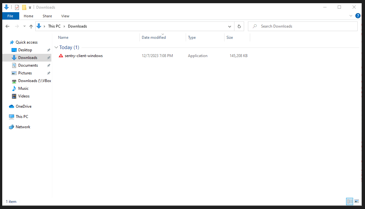Open Desktop in the navigation pane
Viewport: 365px width, 209px height.
coord(25,50)
